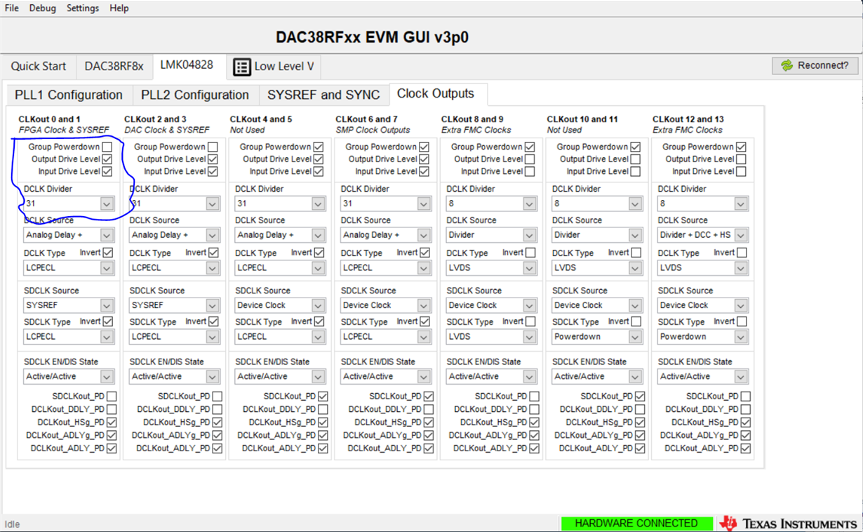
Task: Open SDCLK Type dropdown for CLKout 4 and 5
Action: tap(280, 336)
